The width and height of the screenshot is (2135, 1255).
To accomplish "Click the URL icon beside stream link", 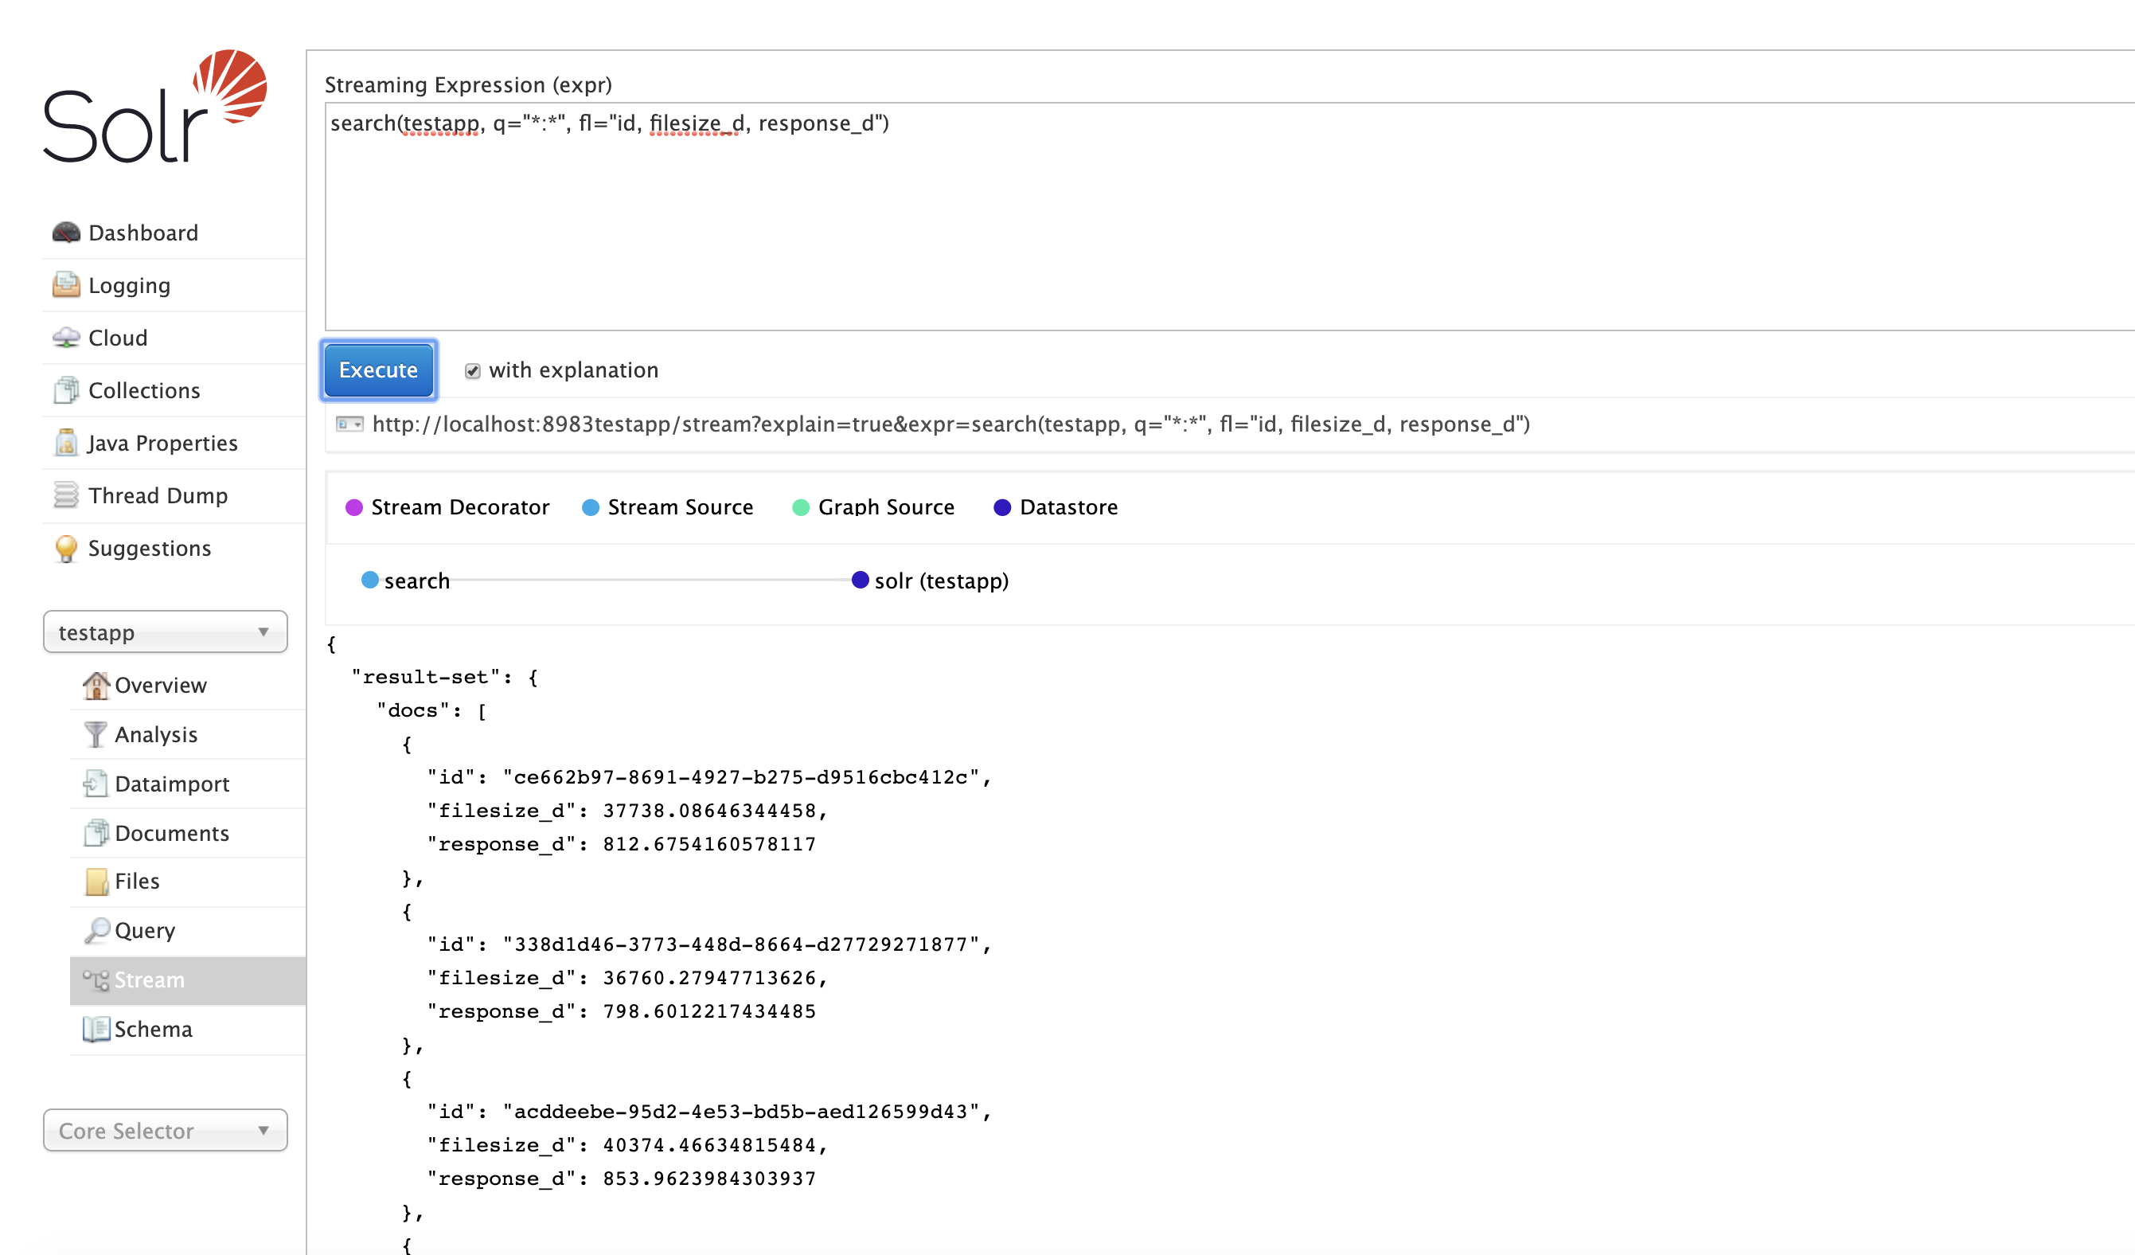I will pyautogui.click(x=349, y=424).
